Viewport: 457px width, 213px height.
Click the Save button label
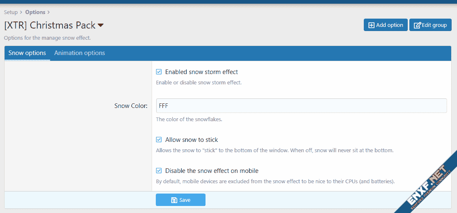[185, 200]
